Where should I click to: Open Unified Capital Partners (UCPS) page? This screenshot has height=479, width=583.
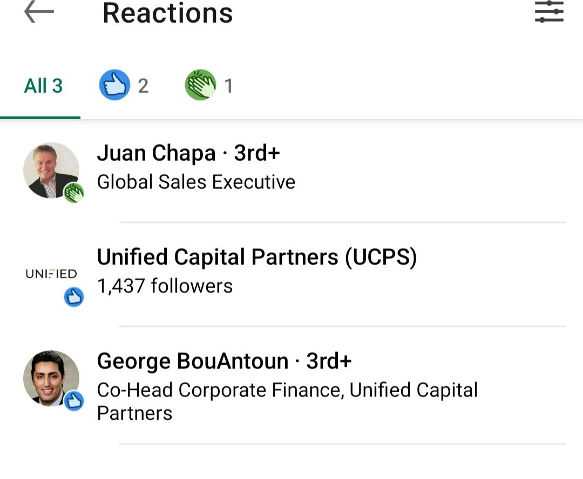(257, 257)
